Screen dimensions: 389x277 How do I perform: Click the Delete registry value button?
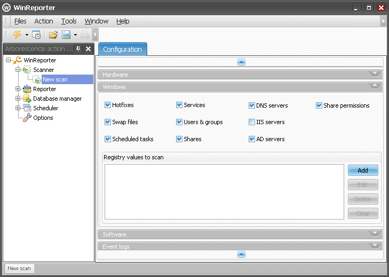pos(363,199)
